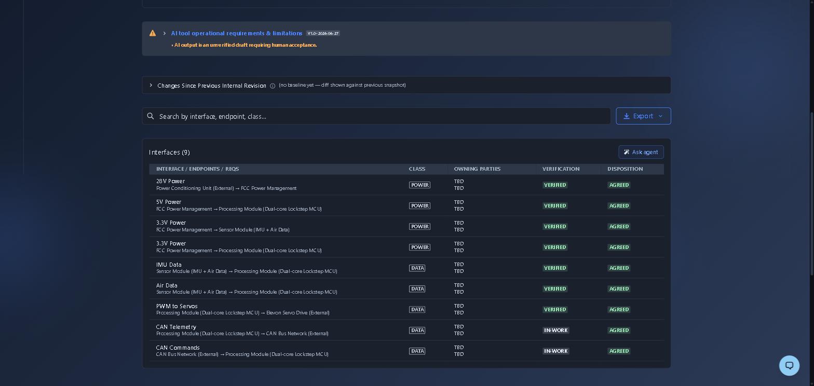
Task: Click VERIFIED badge for 5V Power
Action: (555, 206)
